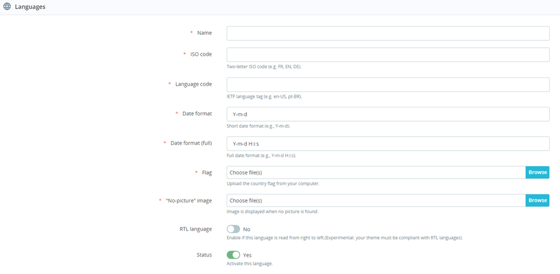
Task: Click the "No-picture" image Choose file(s) field
Action: (376, 201)
